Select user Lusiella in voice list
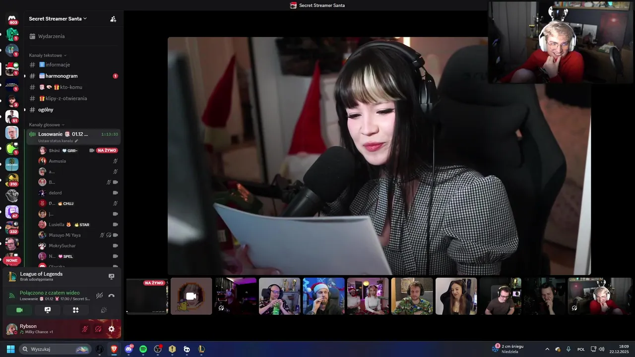Screen dimensions: 635x357 (78, 224)
